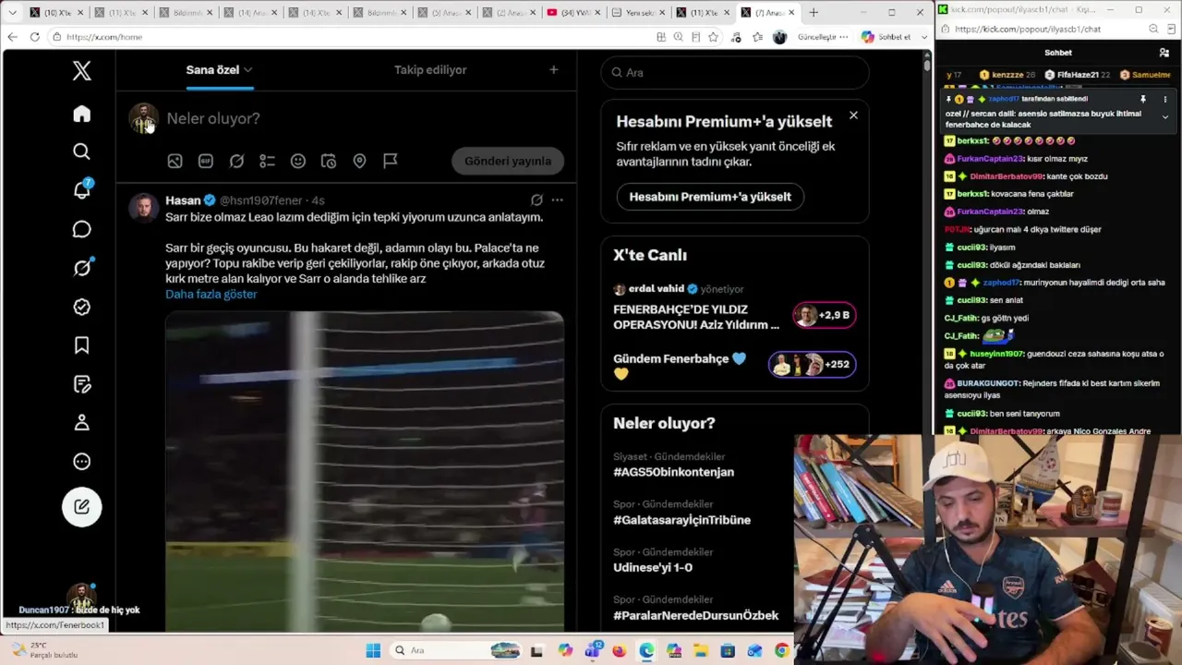Screen dimensions: 1182x665
Task: Open Udinese'yi 1-0 trend
Action: (x=653, y=567)
